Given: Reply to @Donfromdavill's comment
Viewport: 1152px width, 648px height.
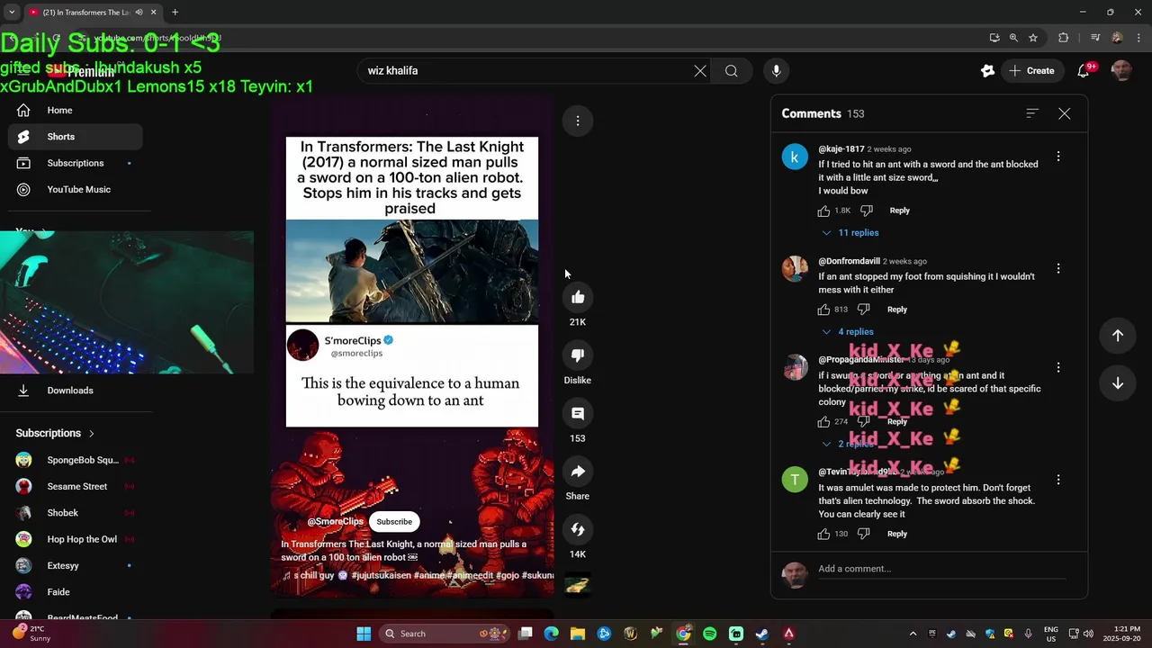Looking at the screenshot, I should (896, 310).
